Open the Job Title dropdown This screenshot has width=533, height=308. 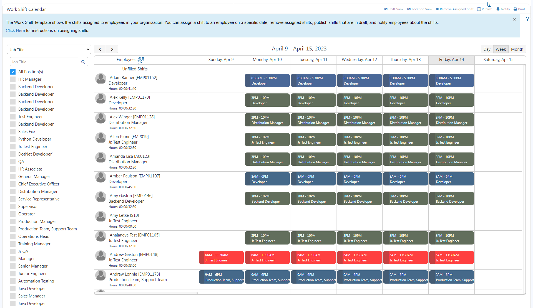(49, 50)
